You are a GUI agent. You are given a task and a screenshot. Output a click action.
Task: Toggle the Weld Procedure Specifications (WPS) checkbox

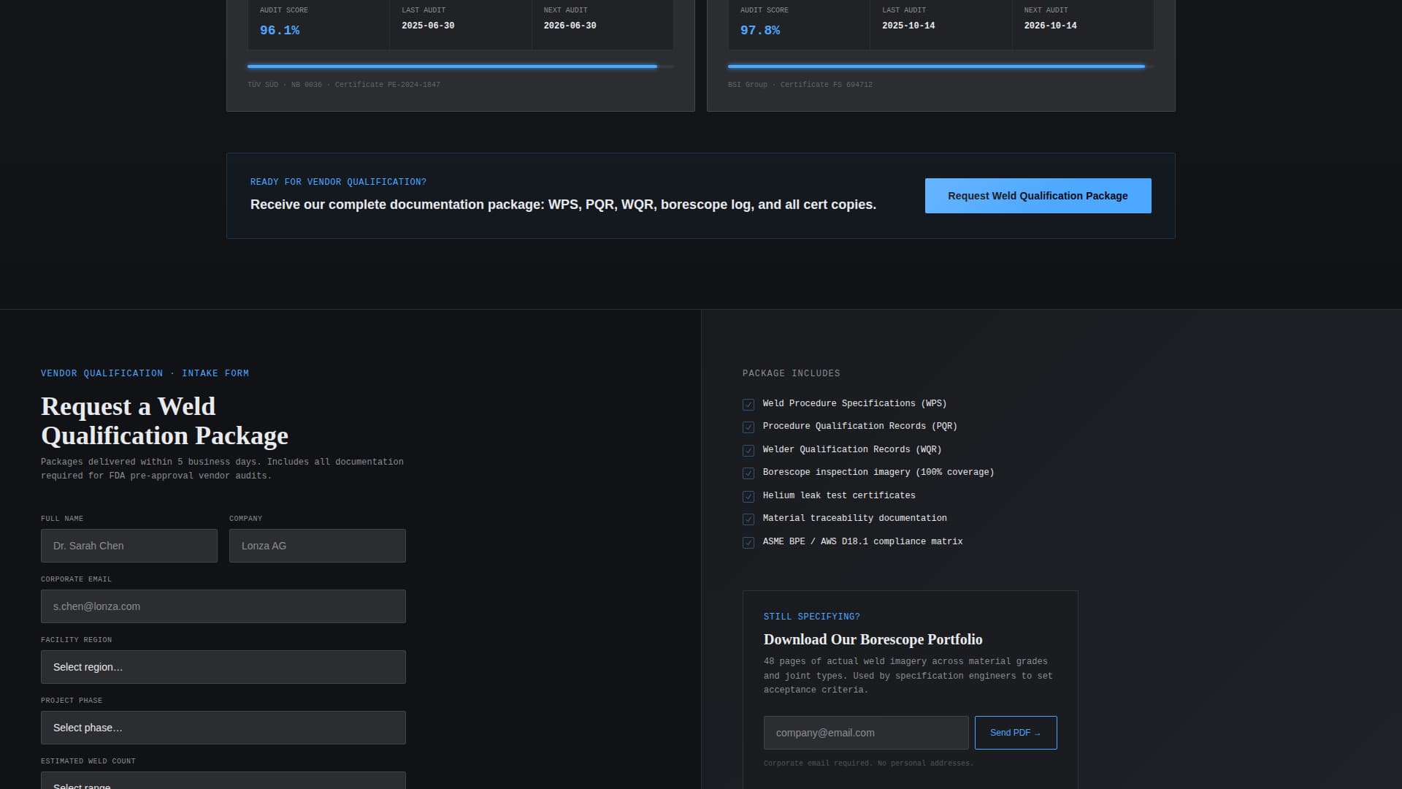pyautogui.click(x=748, y=404)
